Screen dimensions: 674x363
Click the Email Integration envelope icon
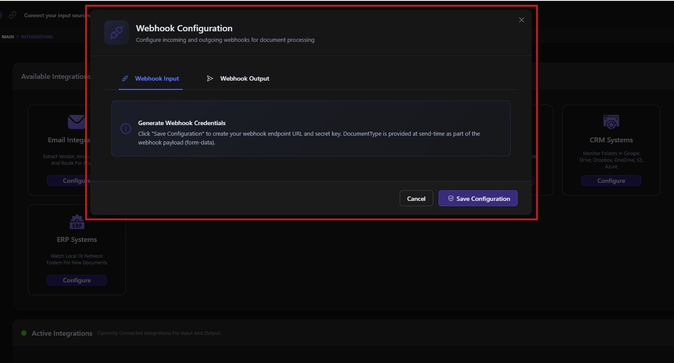(76, 122)
